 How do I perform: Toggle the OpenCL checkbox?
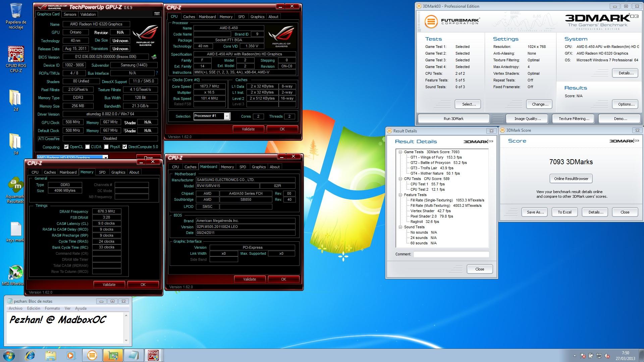point(66,147)
